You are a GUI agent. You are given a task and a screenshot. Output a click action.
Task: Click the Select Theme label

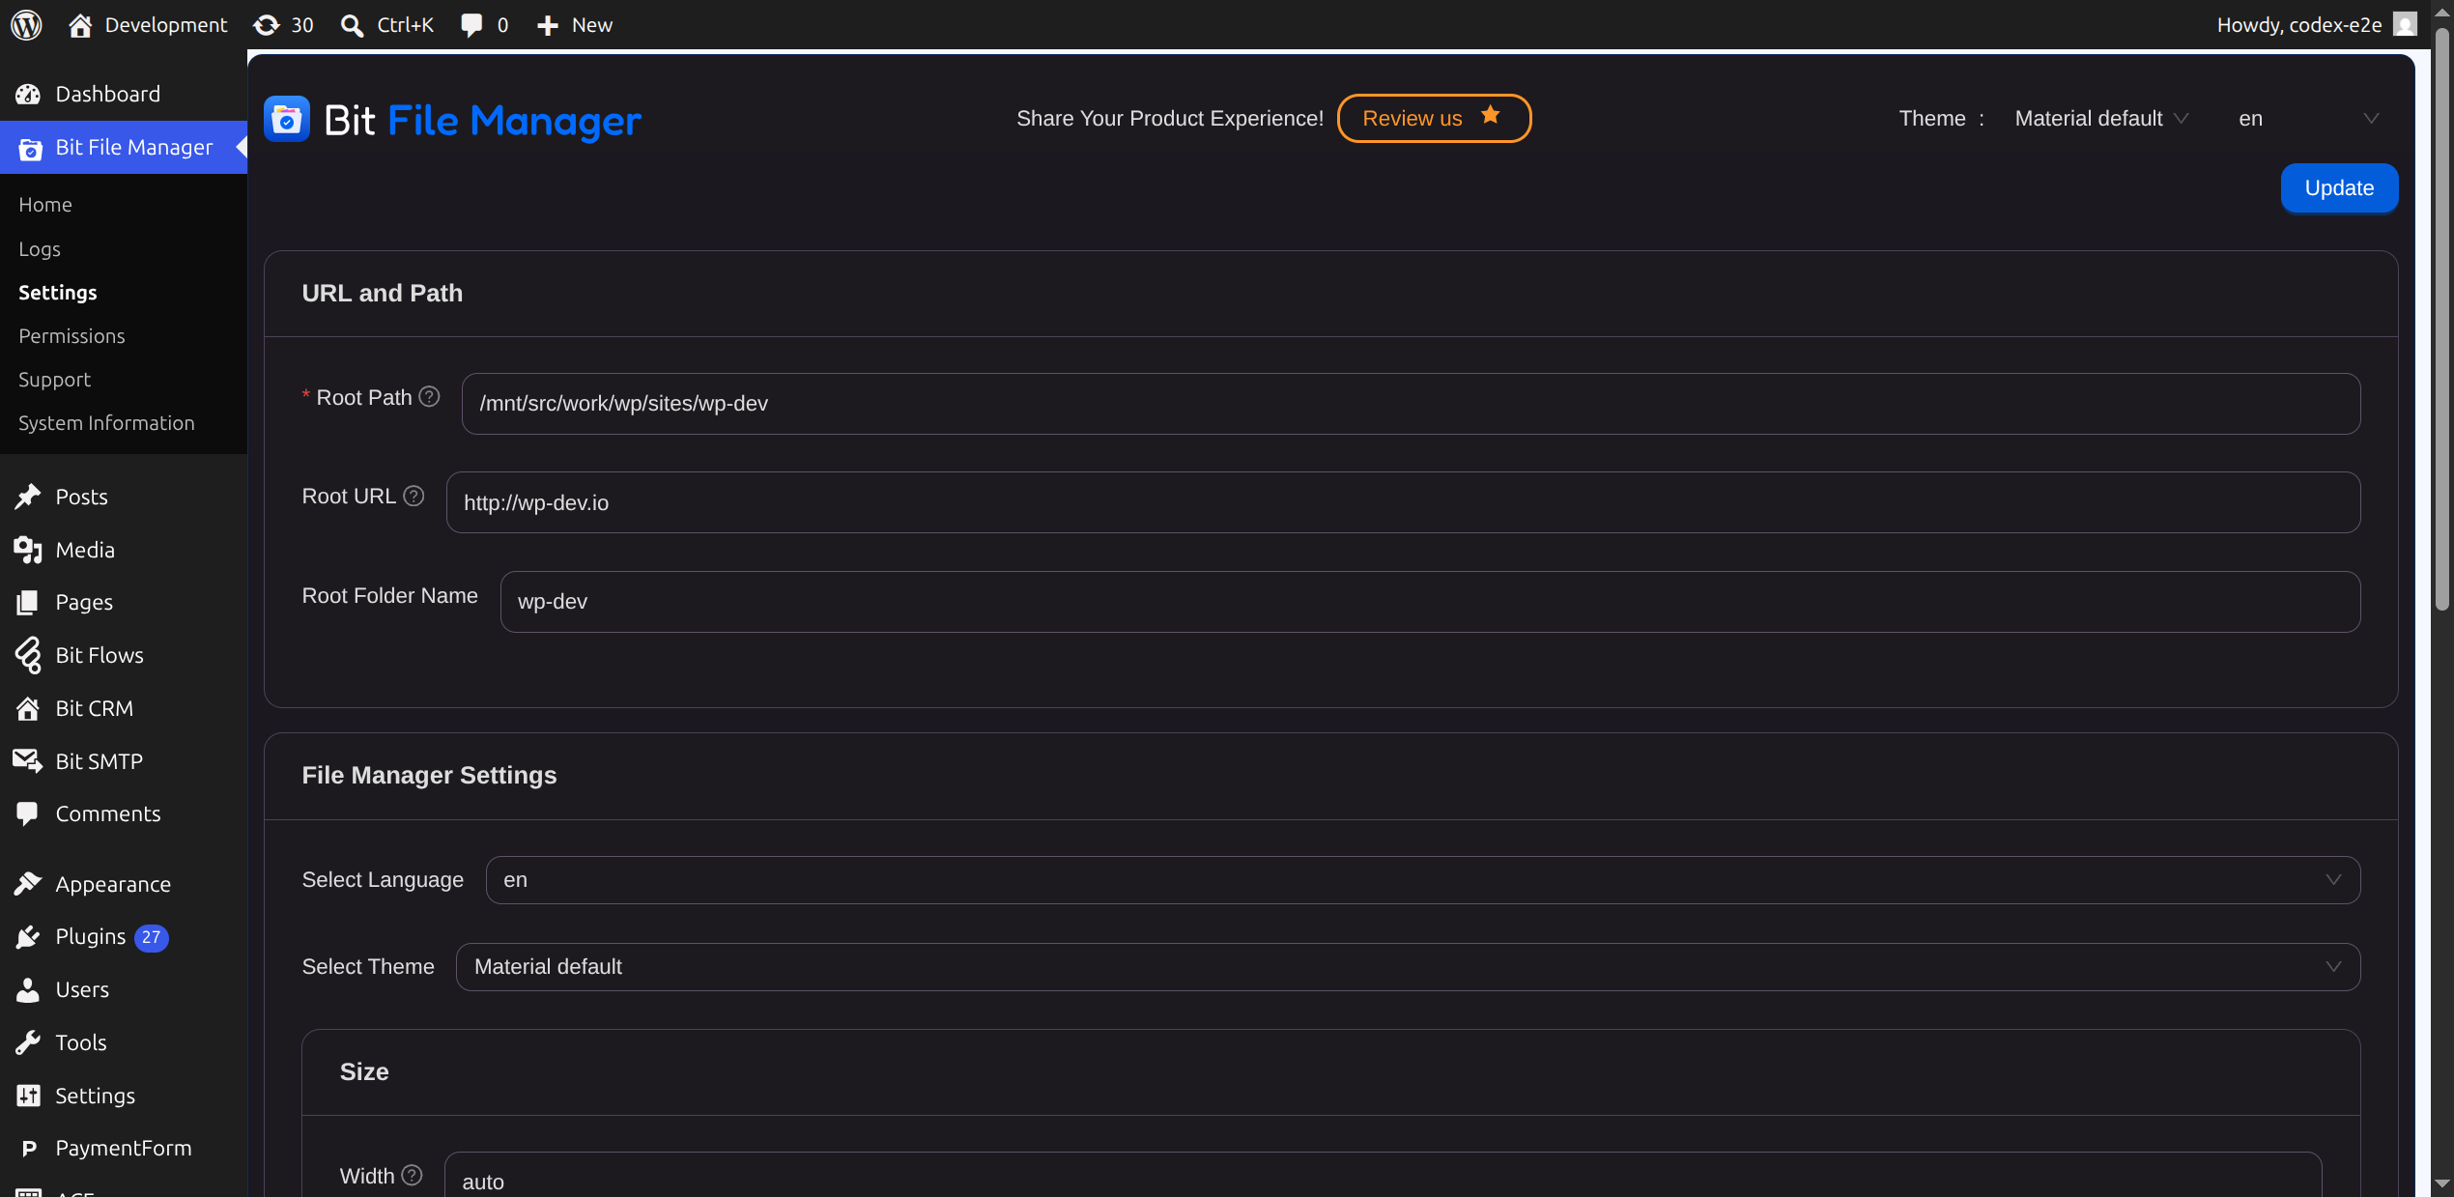368,967
